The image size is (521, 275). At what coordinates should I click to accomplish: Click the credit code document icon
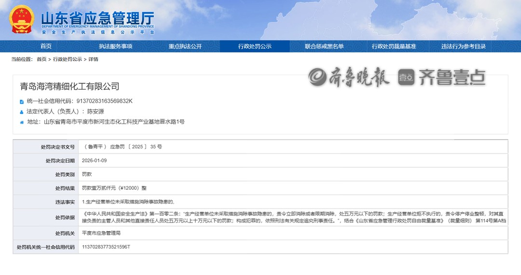click(22, 102)
